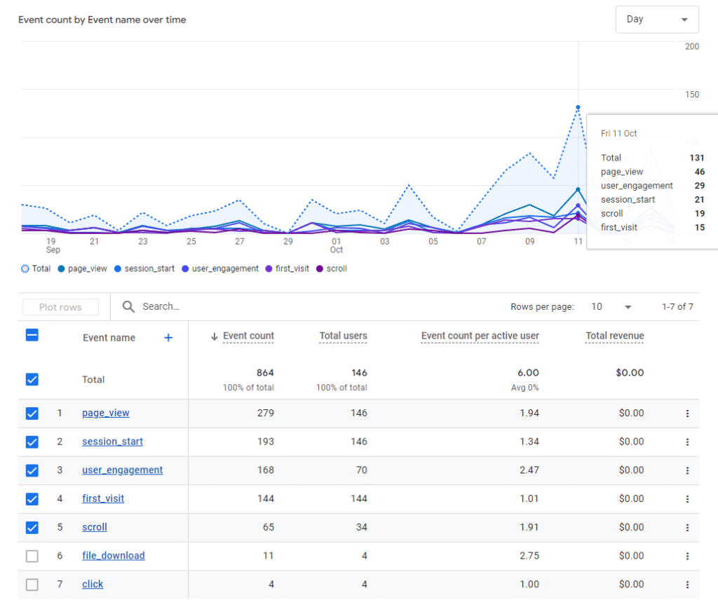
Task: Expand the Rows per page dropdown
Action: click(x=611, y=307)
